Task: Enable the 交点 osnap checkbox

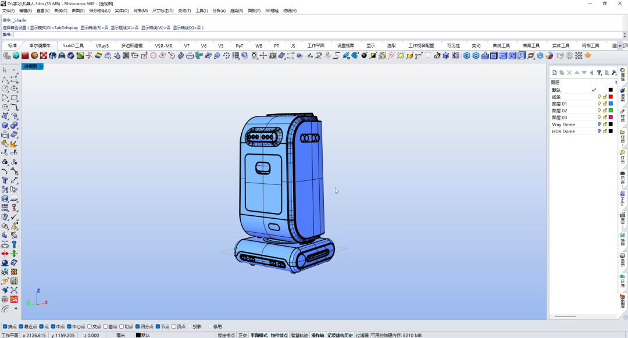Action: click(90, 326)
